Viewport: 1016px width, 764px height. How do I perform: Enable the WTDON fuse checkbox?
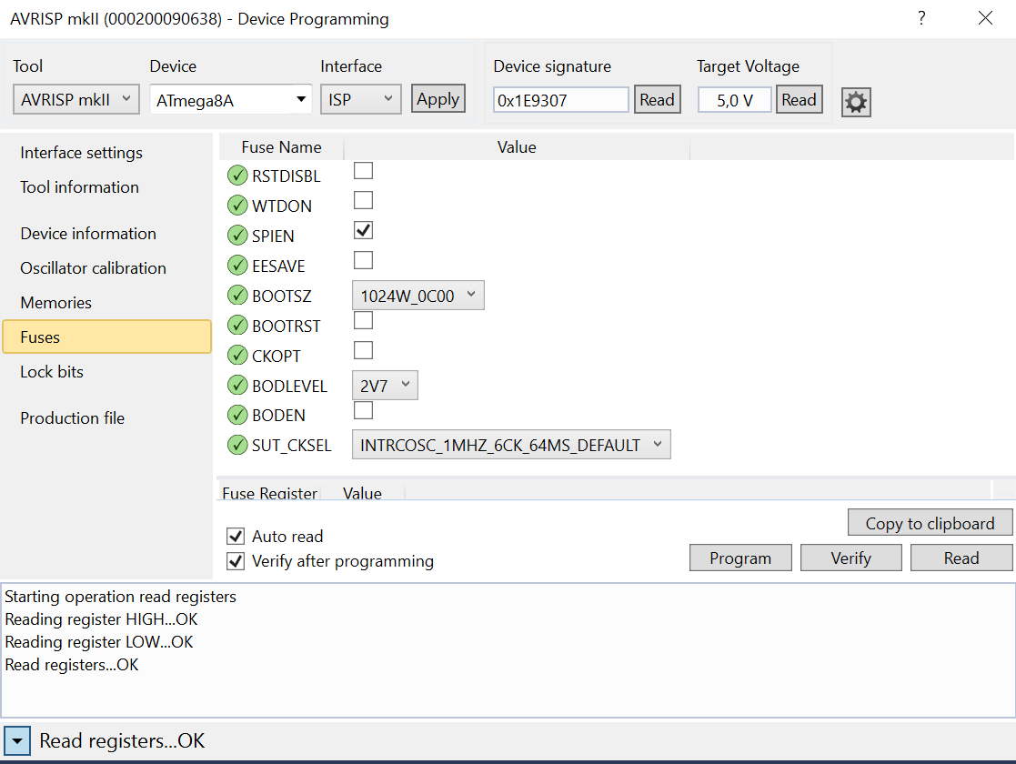coord(363,200)
